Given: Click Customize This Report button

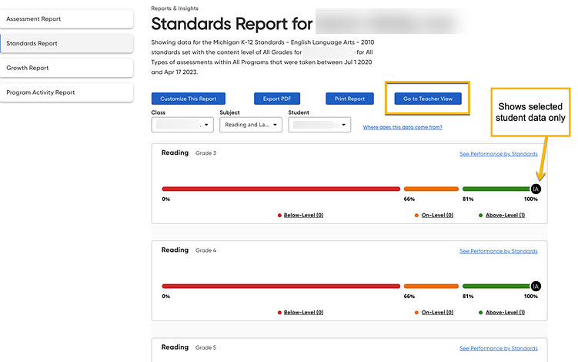Looking at the screenshot, I should 189,99.
